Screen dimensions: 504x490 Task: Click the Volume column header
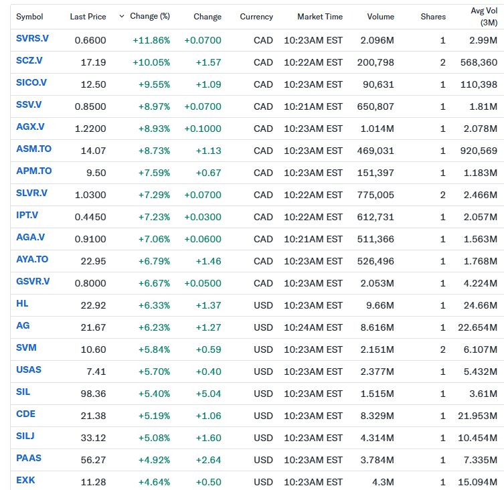tap(380, 17)
